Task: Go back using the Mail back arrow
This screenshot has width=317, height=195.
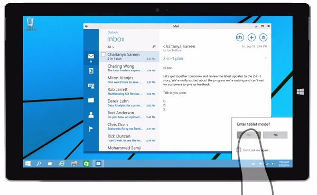Action: 87,26
